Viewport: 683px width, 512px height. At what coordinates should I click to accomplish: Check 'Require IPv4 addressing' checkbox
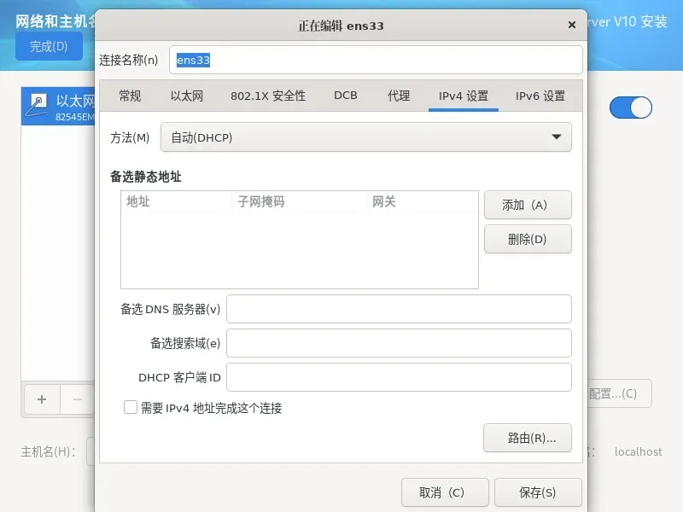[x=131, y=408]
